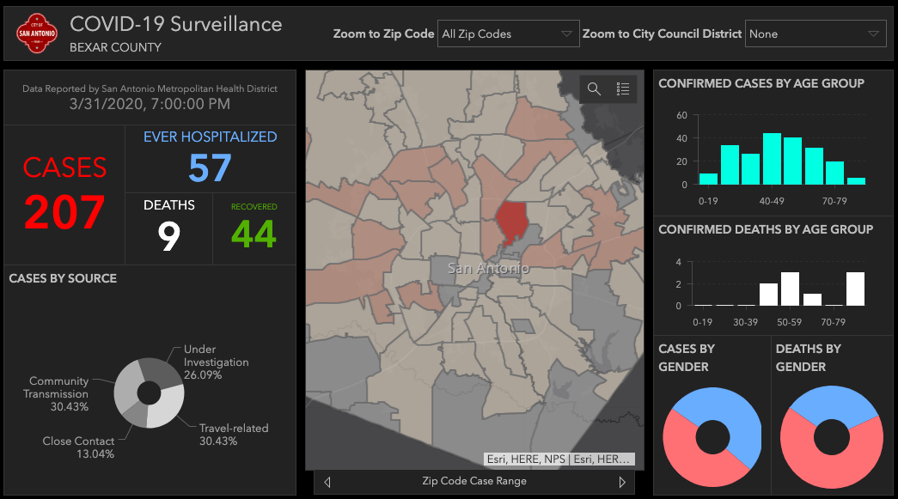Click the 0-19 confirmed cases bar
This screenshot has height=499, width=898.
(708, 179)
